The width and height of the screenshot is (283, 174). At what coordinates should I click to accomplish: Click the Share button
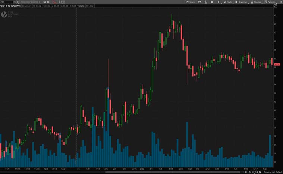pyautogui.click(x=190, y=2)
